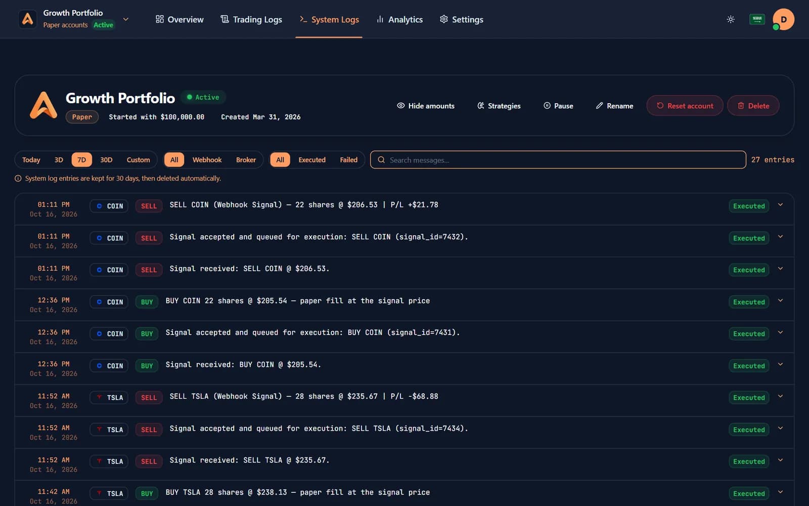Click the SELL badge in the P/L +$21.78 row

(149, 206)
